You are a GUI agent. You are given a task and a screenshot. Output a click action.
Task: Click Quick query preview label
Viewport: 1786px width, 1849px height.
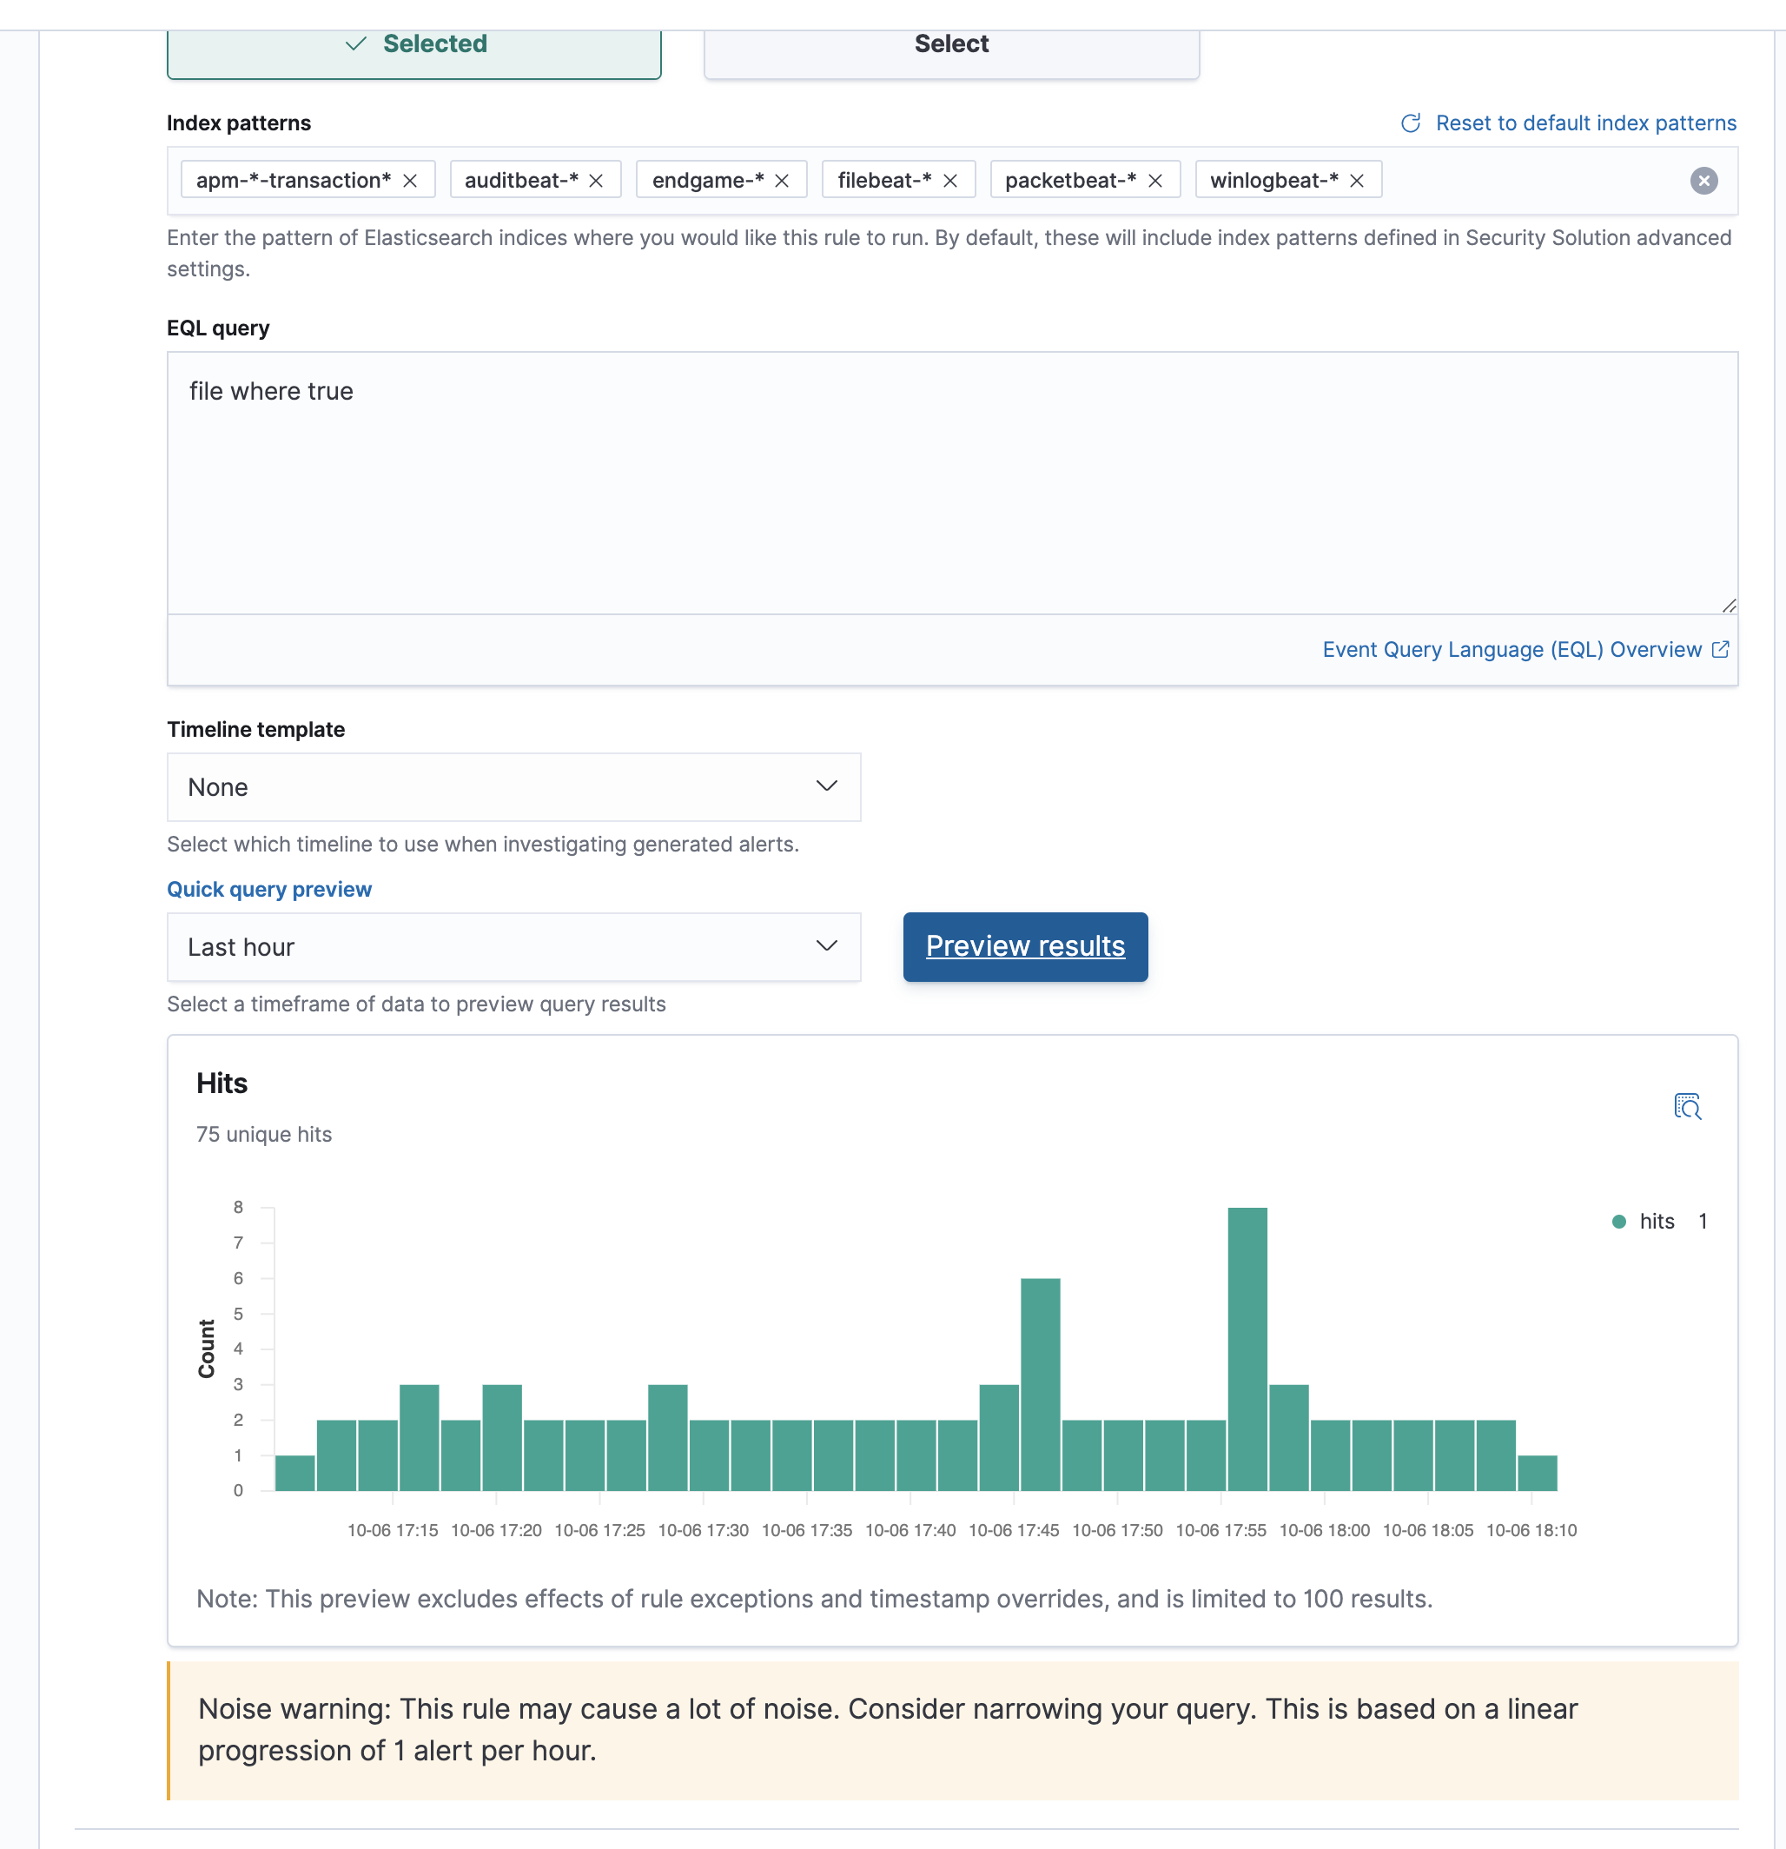[x=268, y=889]
